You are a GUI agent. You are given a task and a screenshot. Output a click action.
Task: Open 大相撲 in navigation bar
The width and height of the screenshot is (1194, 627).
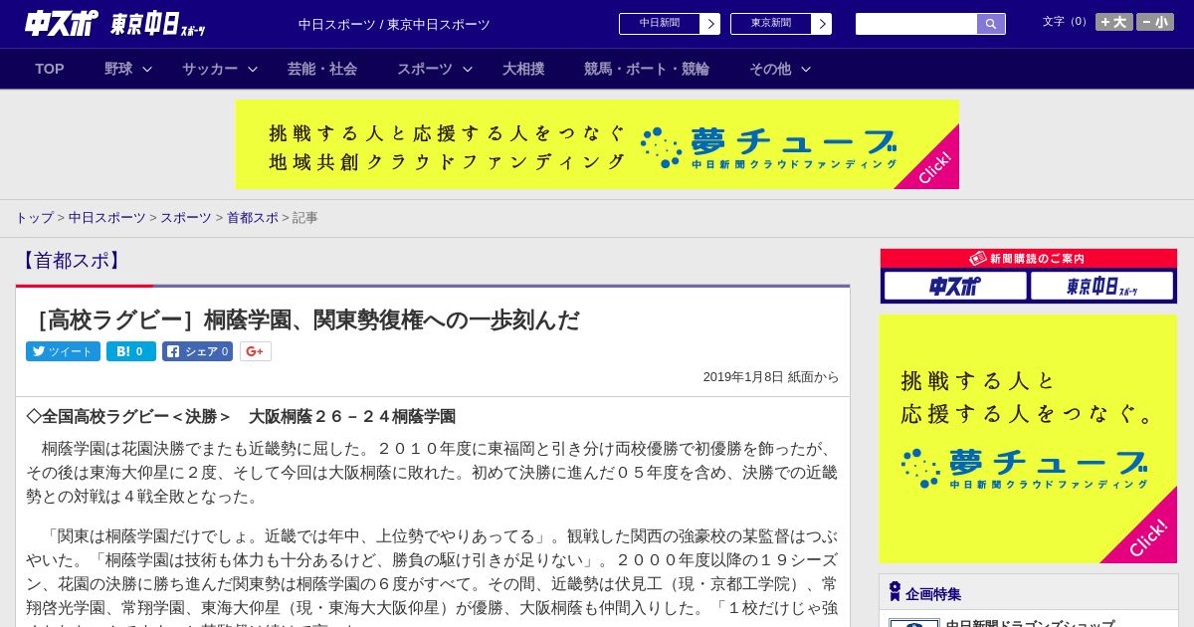point(523,69)
